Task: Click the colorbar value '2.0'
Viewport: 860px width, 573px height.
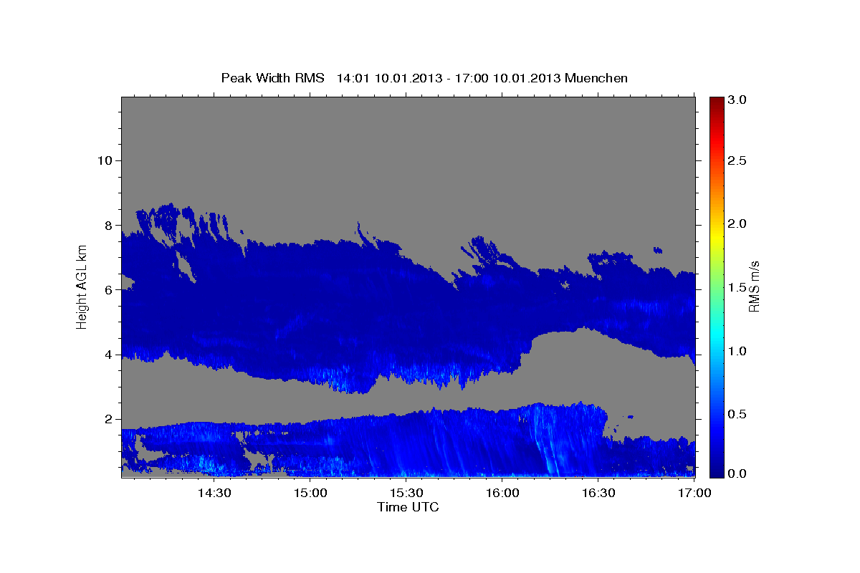Action: (737, 223)
